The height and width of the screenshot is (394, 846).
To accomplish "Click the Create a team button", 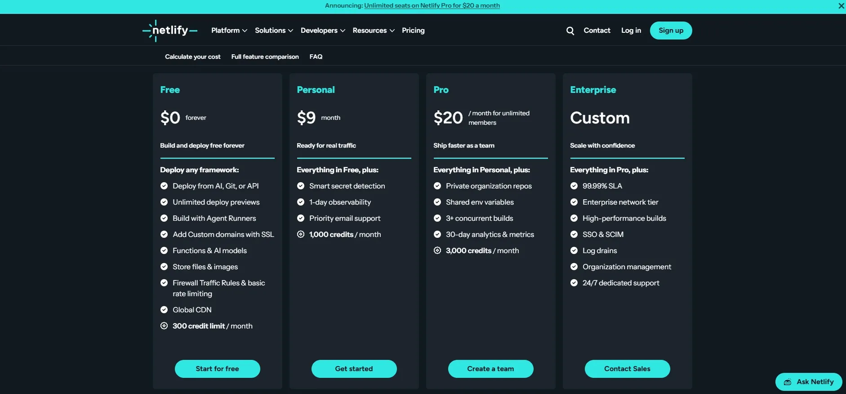I will [x=491, y=369].
